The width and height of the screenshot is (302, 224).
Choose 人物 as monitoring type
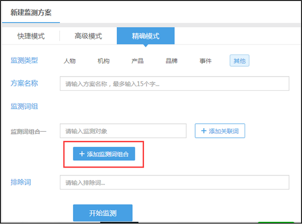point(70,61)
